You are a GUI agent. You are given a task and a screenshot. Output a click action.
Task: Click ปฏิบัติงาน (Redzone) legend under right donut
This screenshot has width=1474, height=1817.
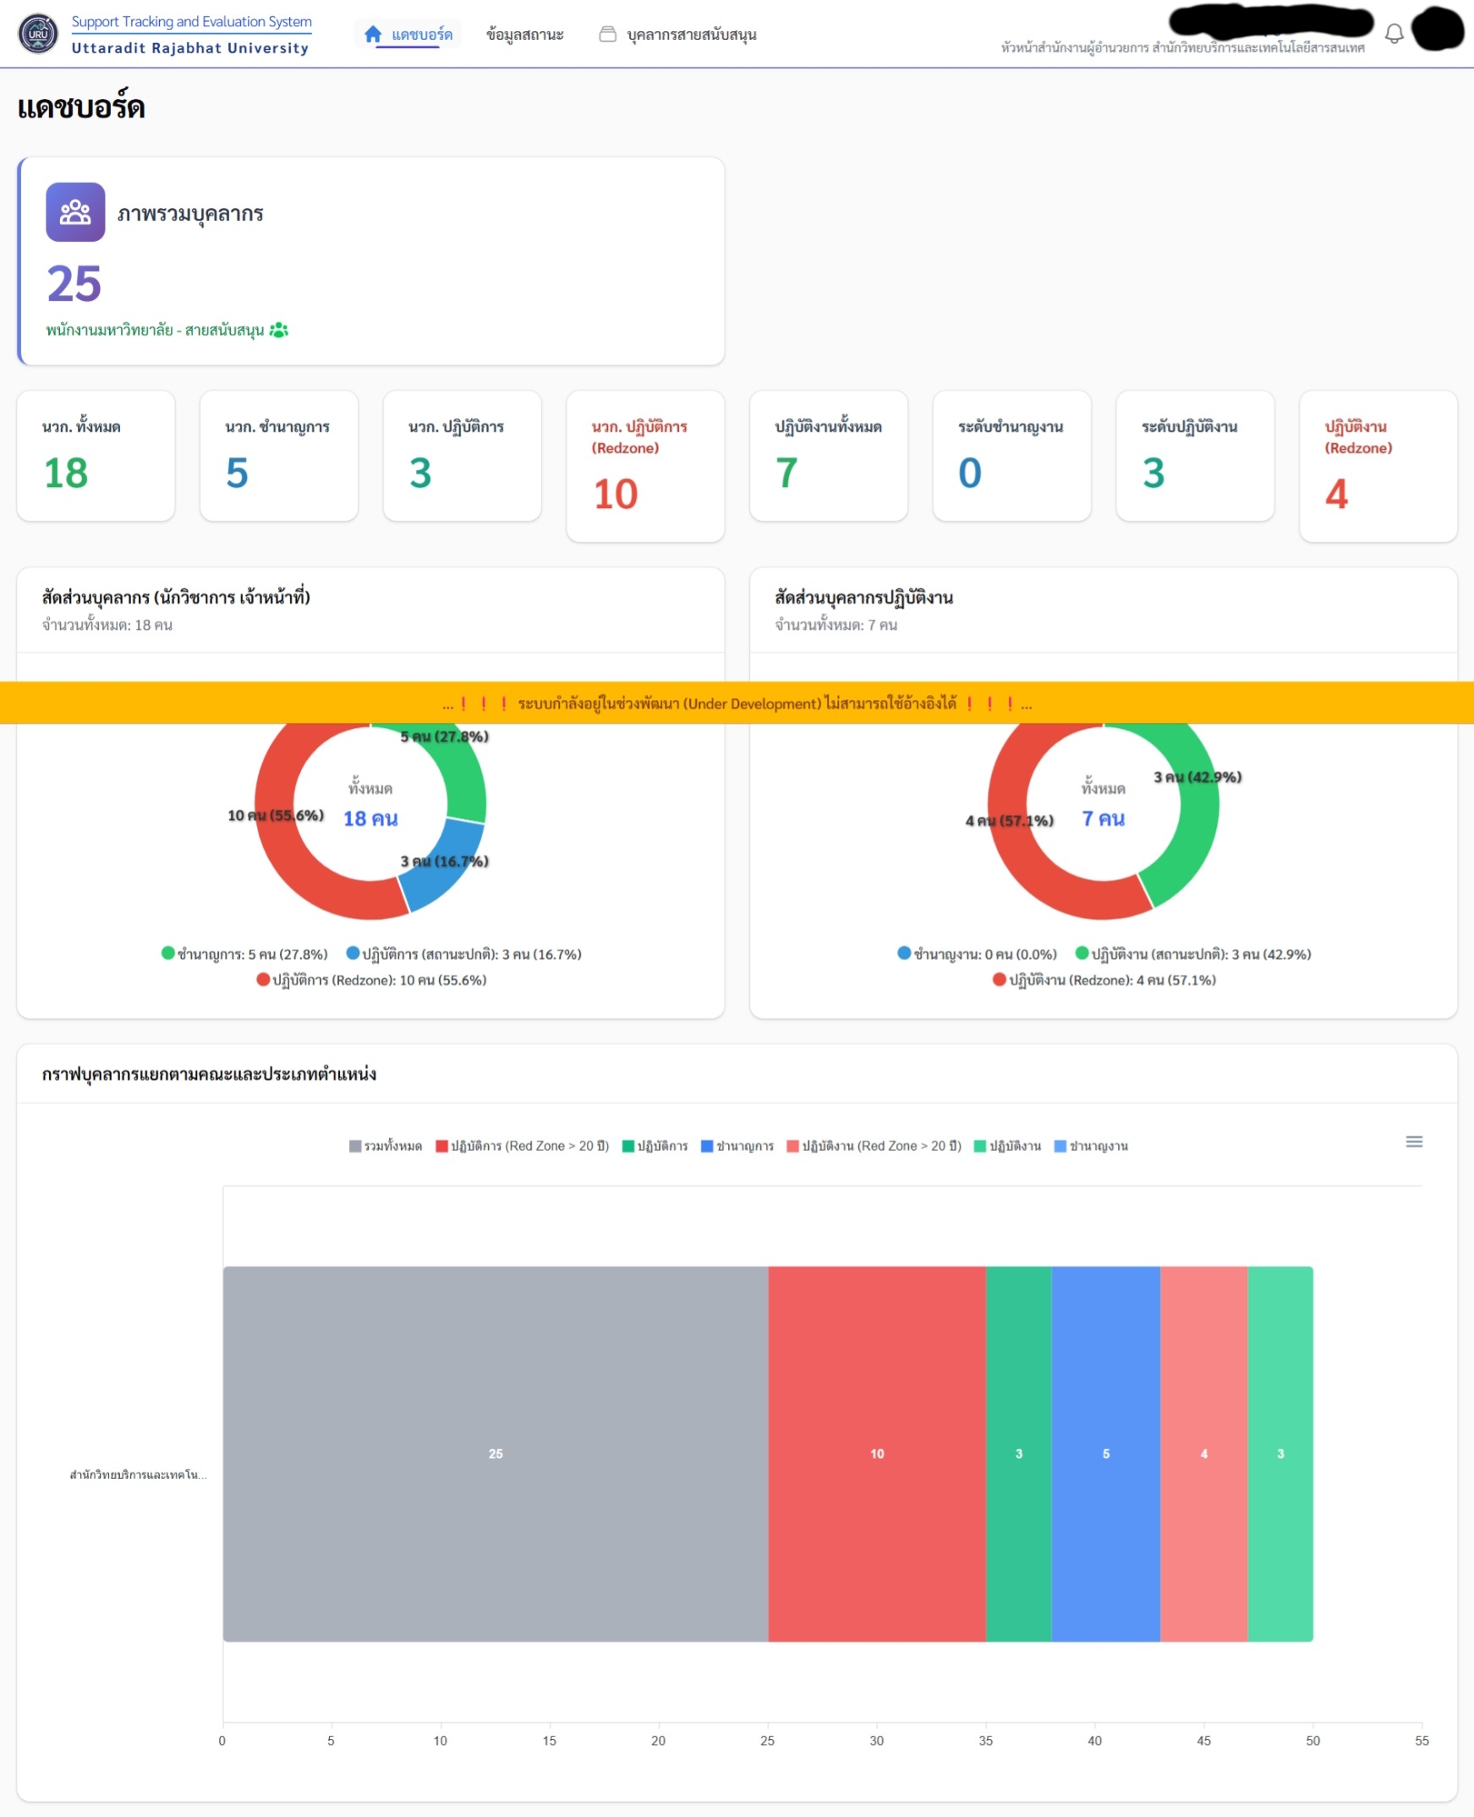(1104, 980)
